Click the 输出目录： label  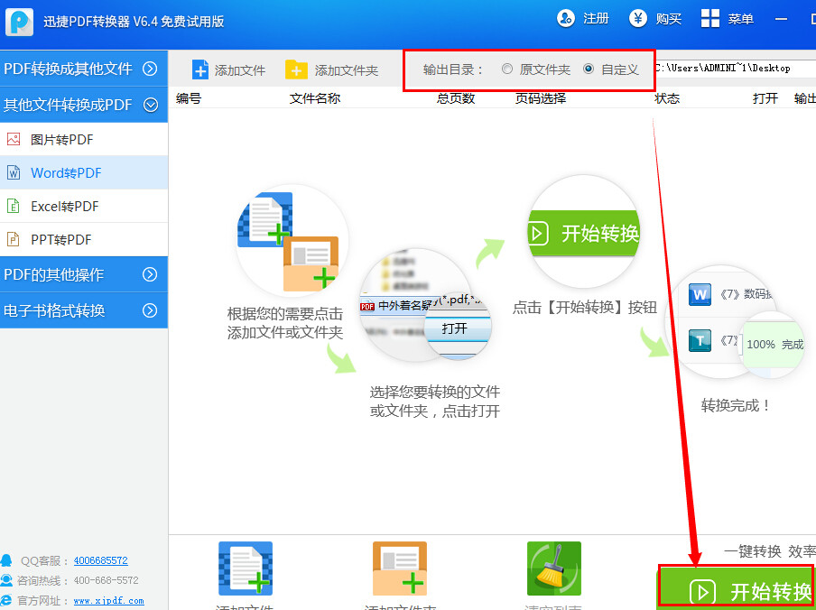coord(453,69)
